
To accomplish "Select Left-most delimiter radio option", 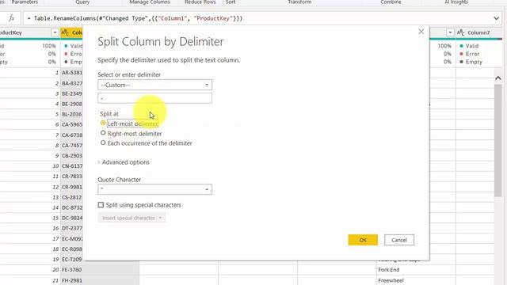I will pyautogui.click(x=103, y=123).
